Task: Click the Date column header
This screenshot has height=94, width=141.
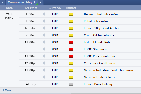Action: click(9, 8)
